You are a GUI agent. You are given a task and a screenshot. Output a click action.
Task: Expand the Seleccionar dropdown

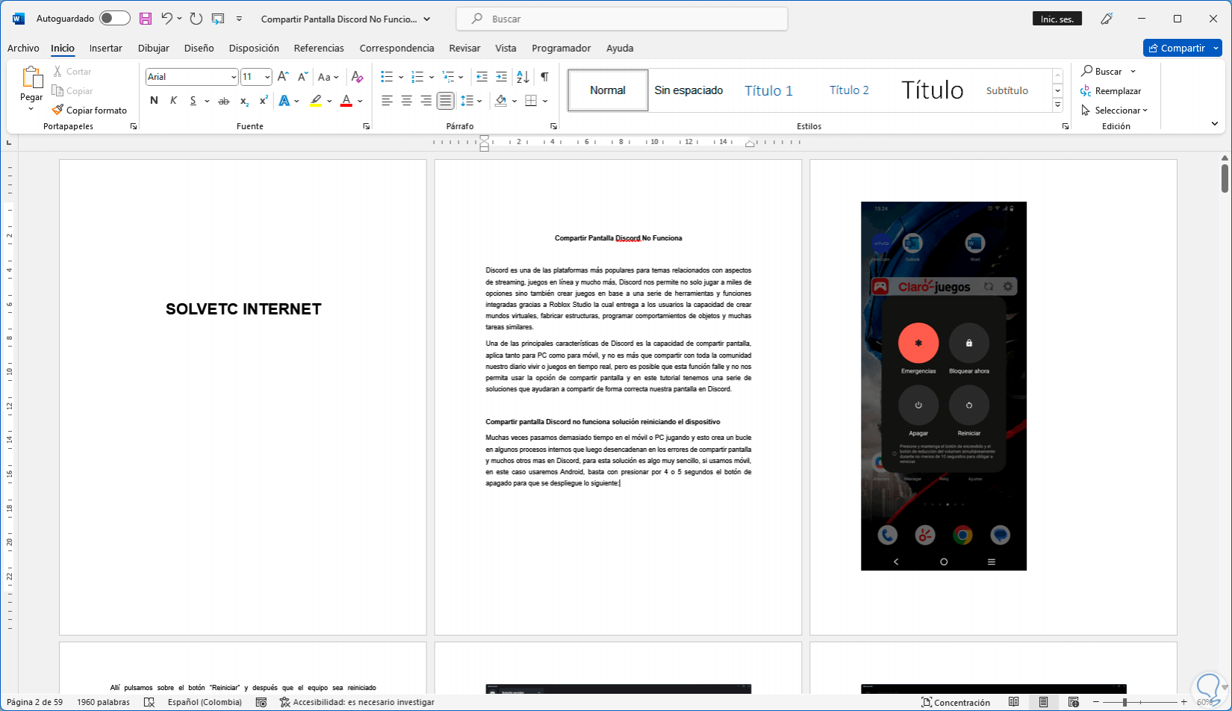pos(1120,111)
